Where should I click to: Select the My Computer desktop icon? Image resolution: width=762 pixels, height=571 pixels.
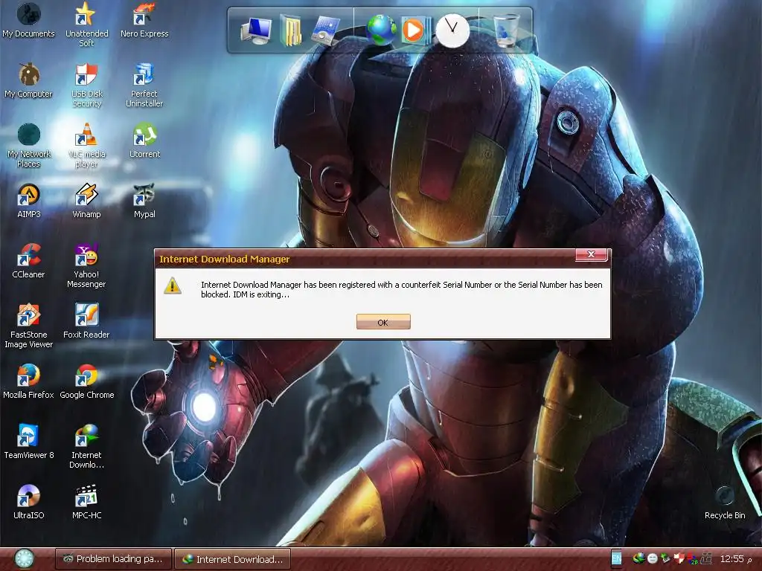(28, 80)
